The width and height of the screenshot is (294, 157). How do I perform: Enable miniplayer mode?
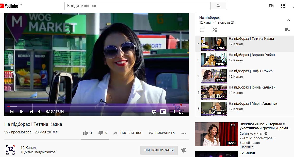pos(163,111)
